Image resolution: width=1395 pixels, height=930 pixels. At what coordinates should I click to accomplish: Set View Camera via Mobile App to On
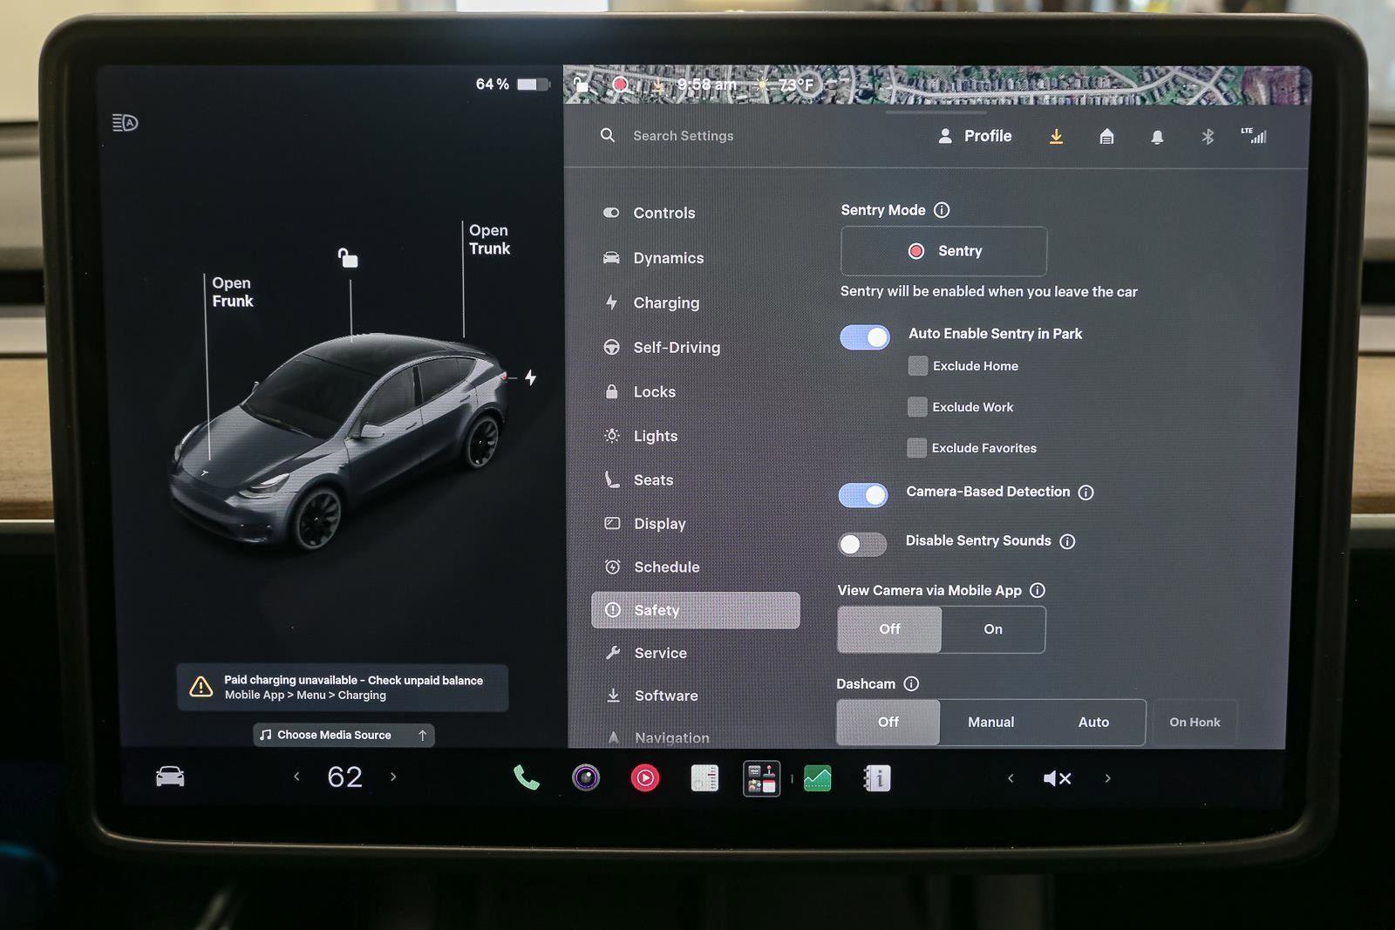993,629
